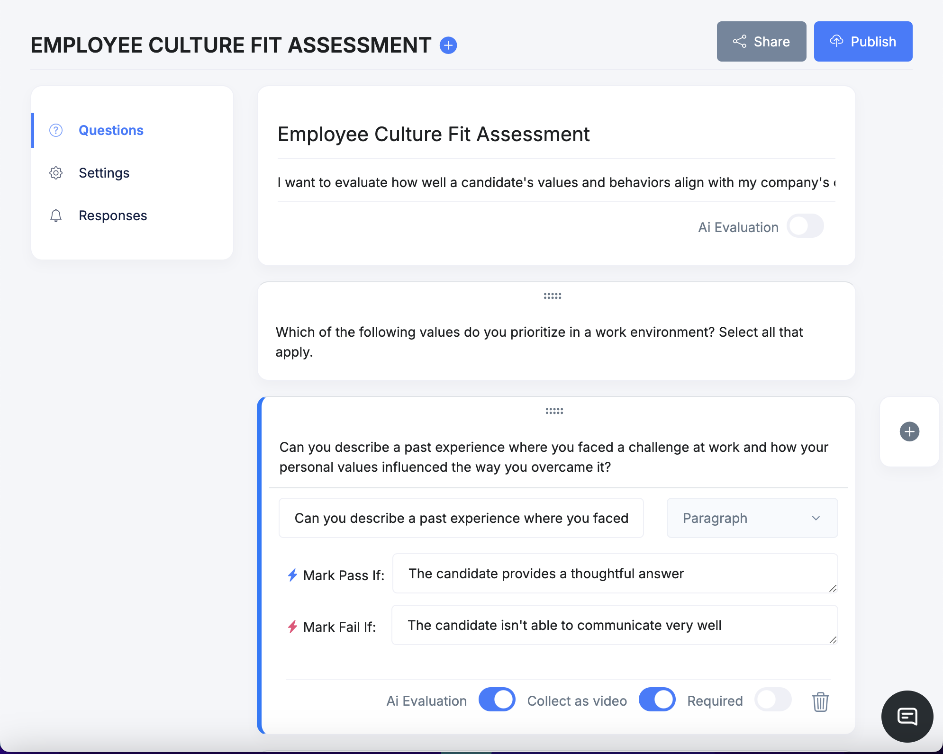Click the gray plus icon to add a question
The width and height of the screenshot is (943, 754).
(x=909, y=431)
